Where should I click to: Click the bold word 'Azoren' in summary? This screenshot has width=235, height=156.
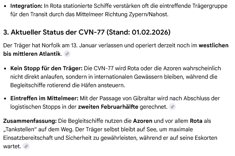pyautogui.click(x=143, y=121)
